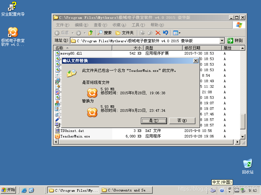Click the 后退 back arrow icon
The height and width of the screenshot is (195, 261).
tap(57, 33)
